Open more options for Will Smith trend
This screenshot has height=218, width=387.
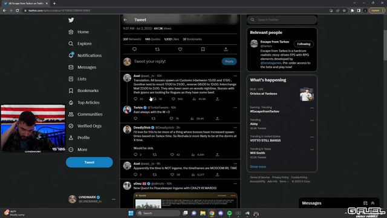[312, 150]
